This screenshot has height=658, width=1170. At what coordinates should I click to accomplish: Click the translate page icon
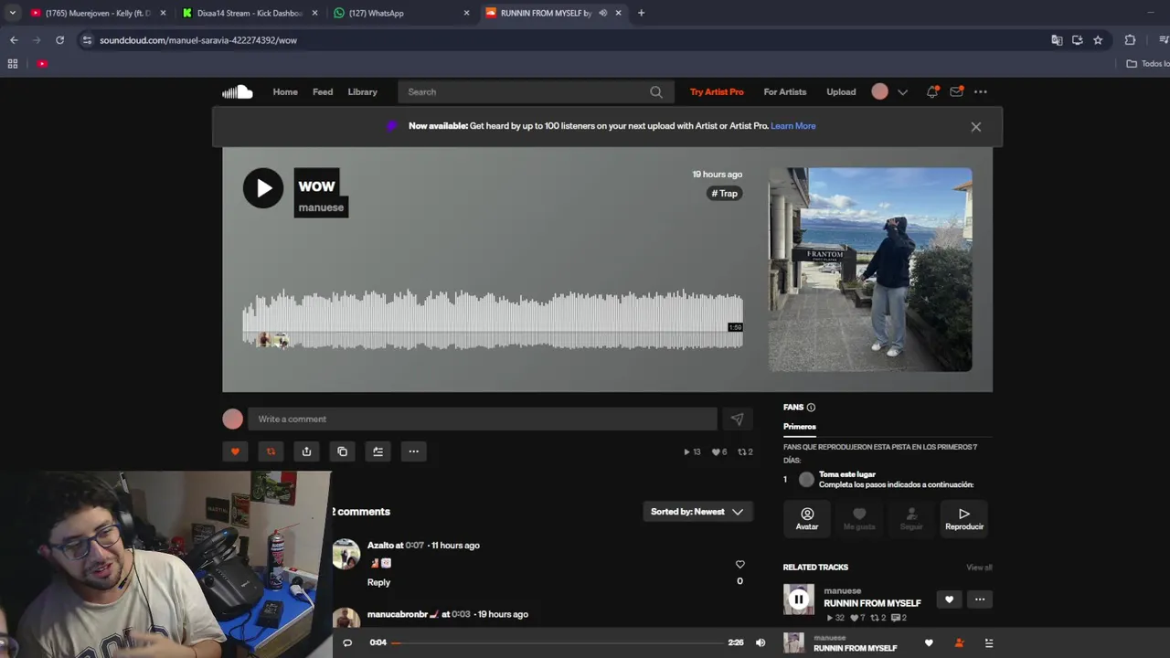coord(1057,40)
